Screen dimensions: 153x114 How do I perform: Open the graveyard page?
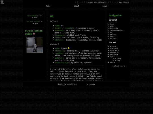point(114,48)
